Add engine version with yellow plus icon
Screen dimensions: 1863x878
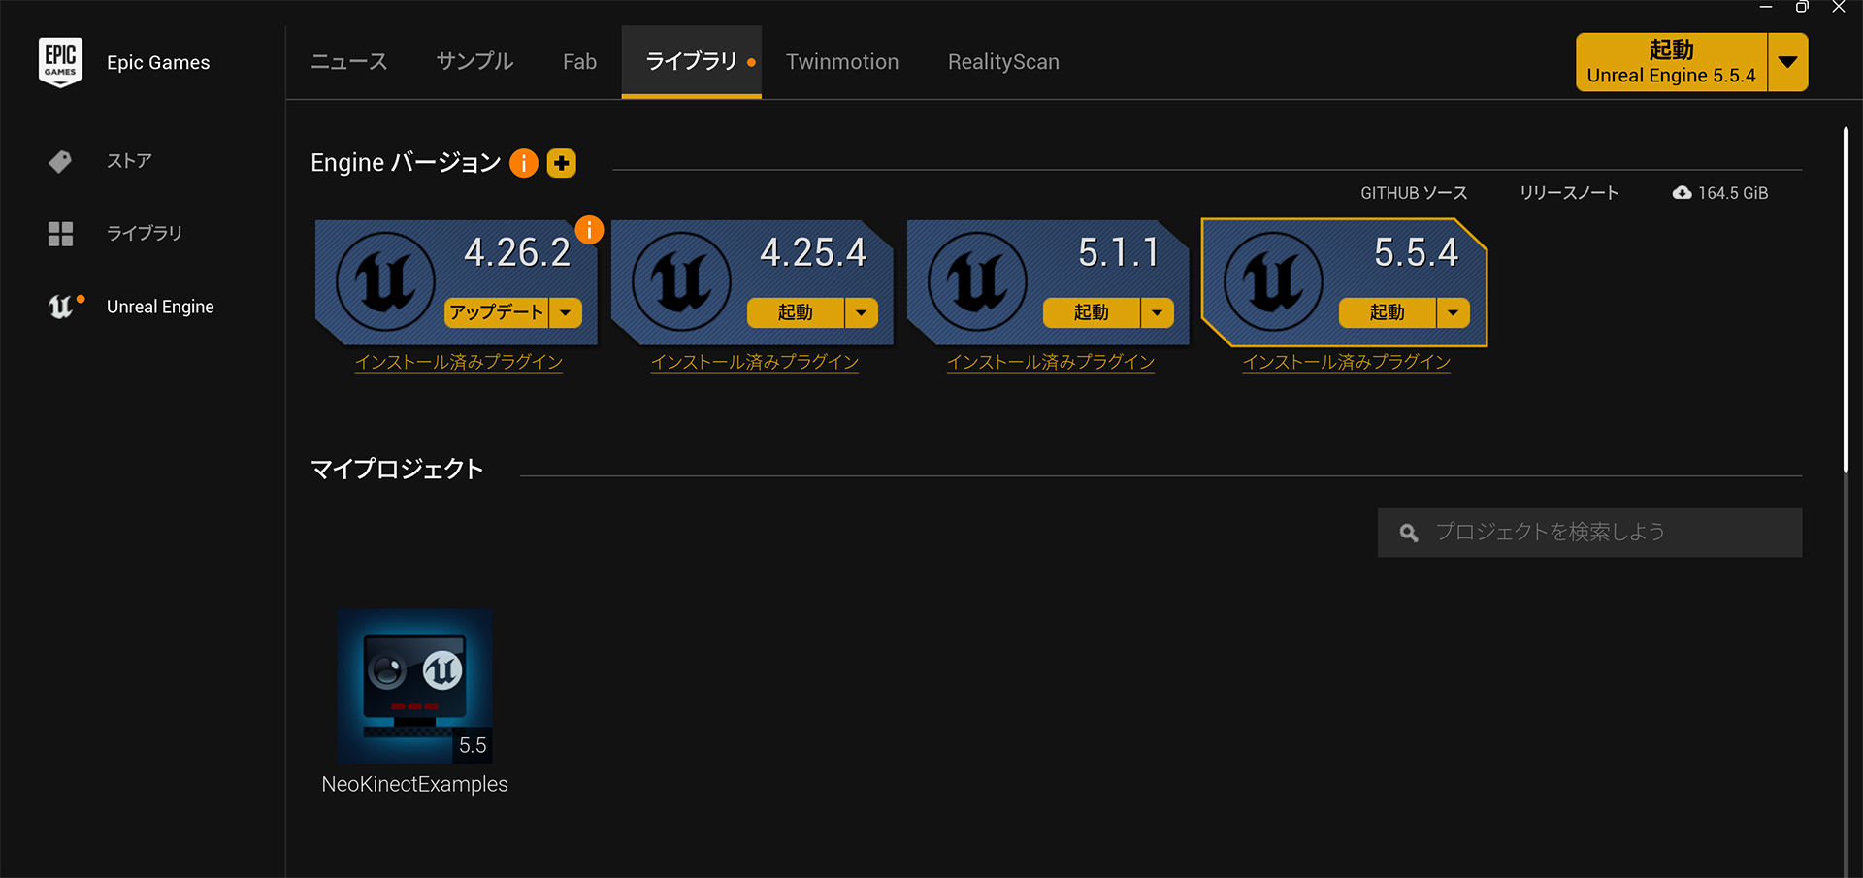tap(562, 163)
